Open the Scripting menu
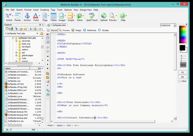This screenshot has height=136, width=193. click(44, 10)
